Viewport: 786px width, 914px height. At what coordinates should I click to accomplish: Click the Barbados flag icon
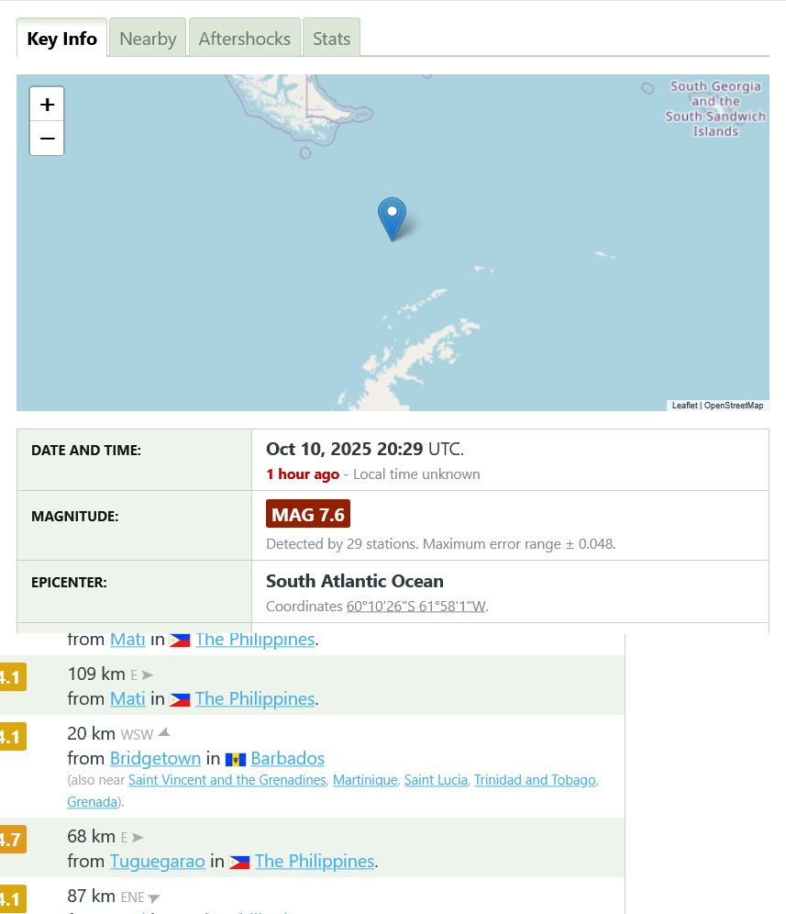point(236,760)
